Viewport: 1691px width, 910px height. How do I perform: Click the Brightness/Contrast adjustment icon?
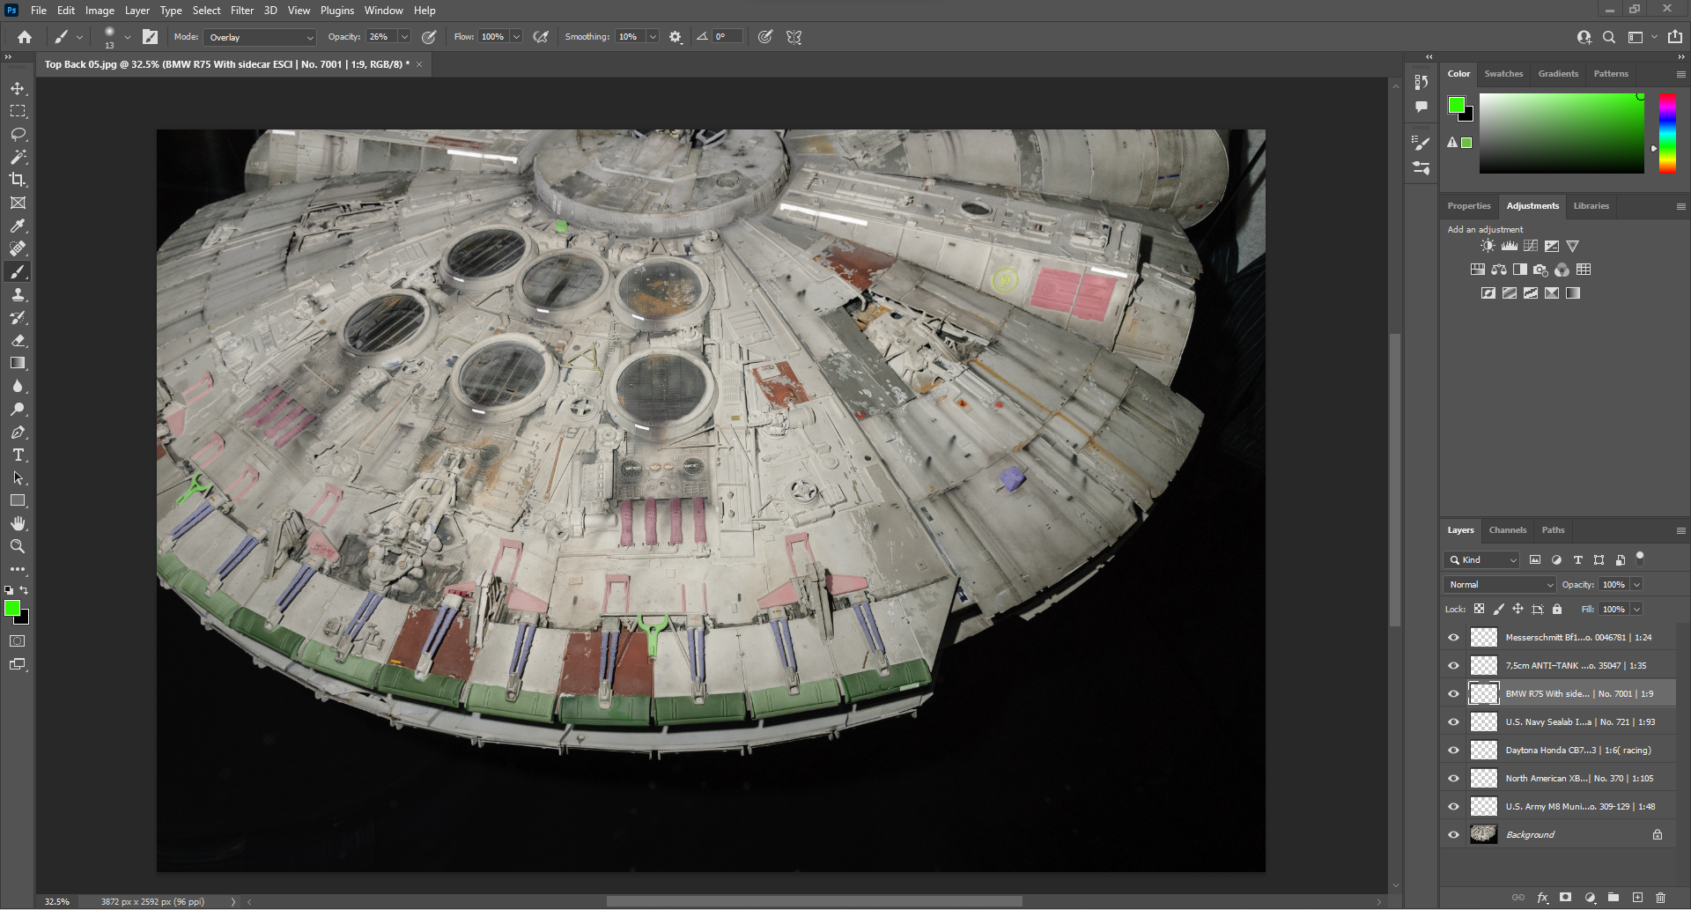click(x=1488, y=246)
